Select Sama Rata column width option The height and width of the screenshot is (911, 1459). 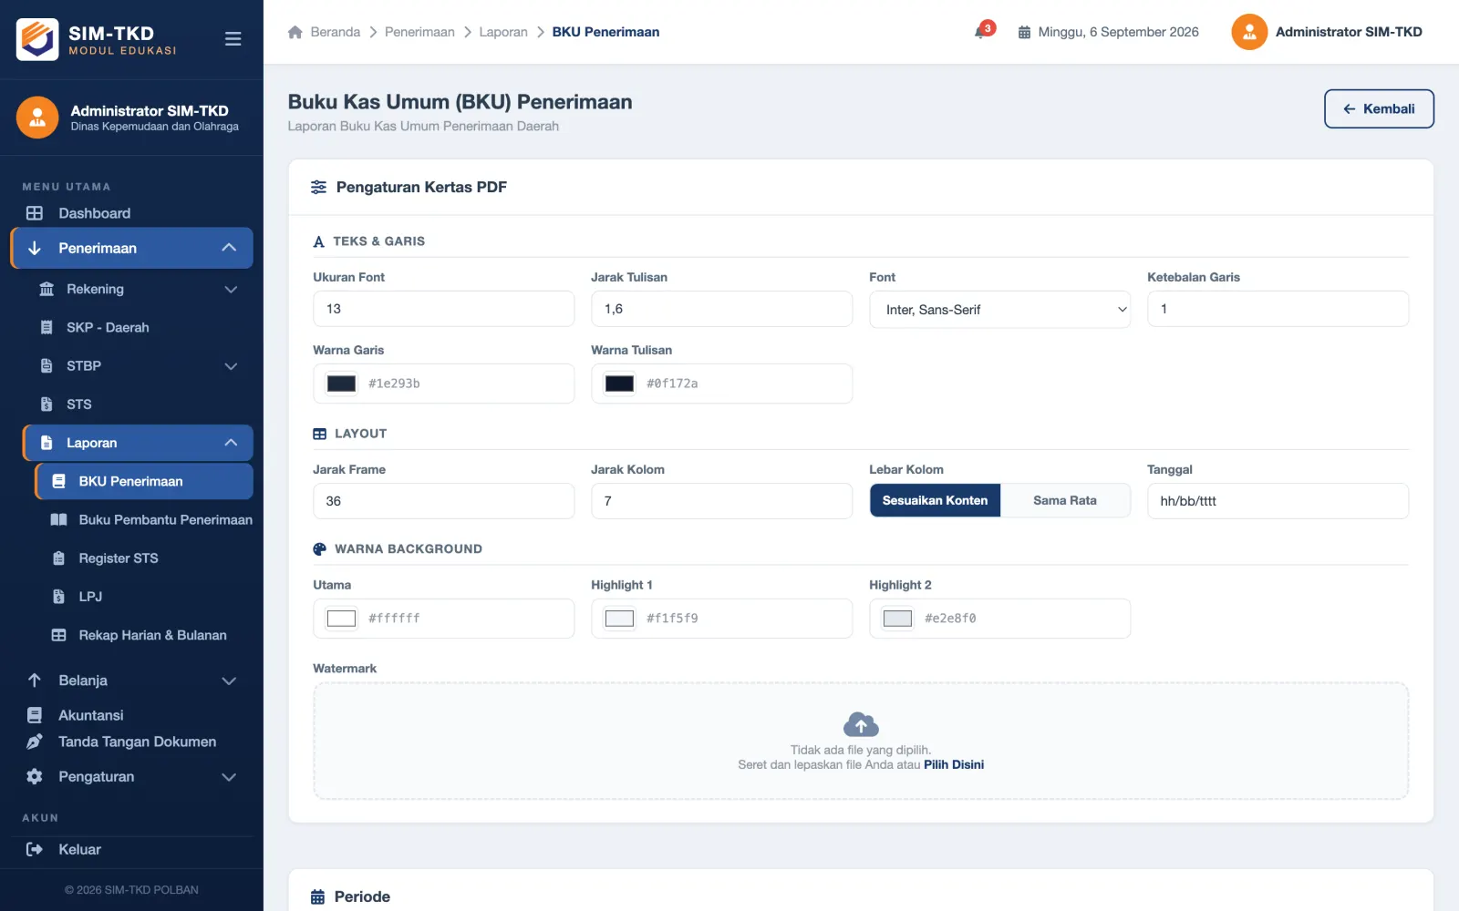tap(1065, 500)
